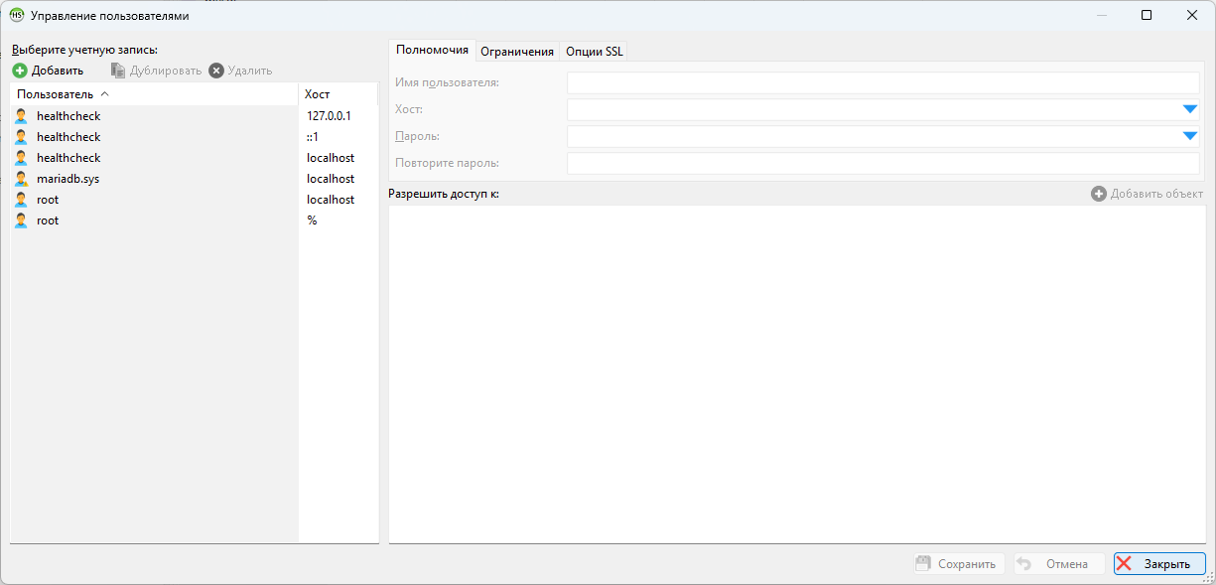Select the root user at localhost
The image size is (1216, 585).
click(x=48, y=200)
